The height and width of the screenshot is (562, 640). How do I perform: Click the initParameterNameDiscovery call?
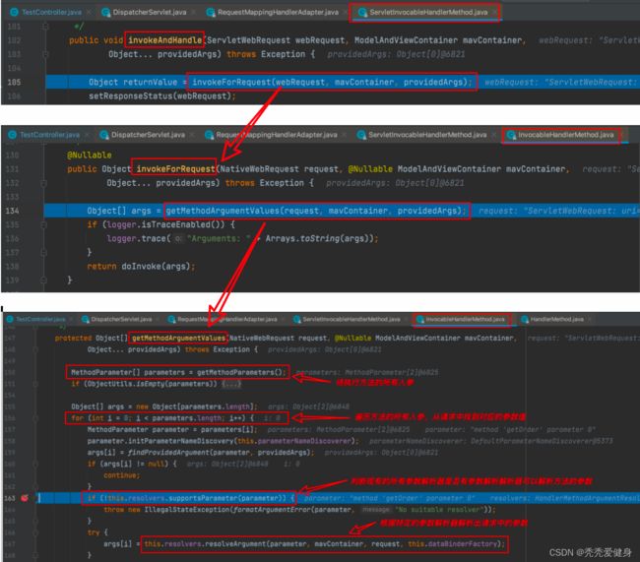coord(223,441)
